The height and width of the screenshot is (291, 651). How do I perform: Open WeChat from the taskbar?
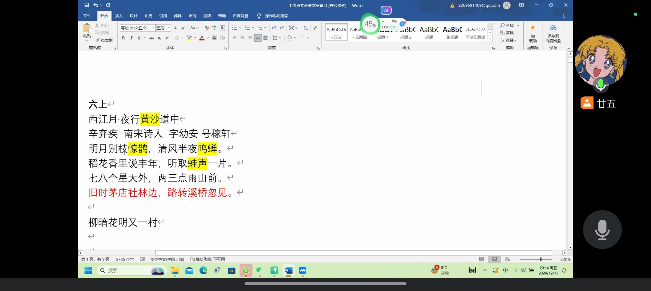click(x=260, y=270)
